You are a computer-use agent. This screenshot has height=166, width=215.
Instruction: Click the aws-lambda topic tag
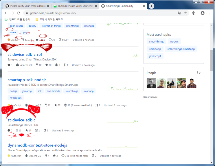click(x=53, y=91)
